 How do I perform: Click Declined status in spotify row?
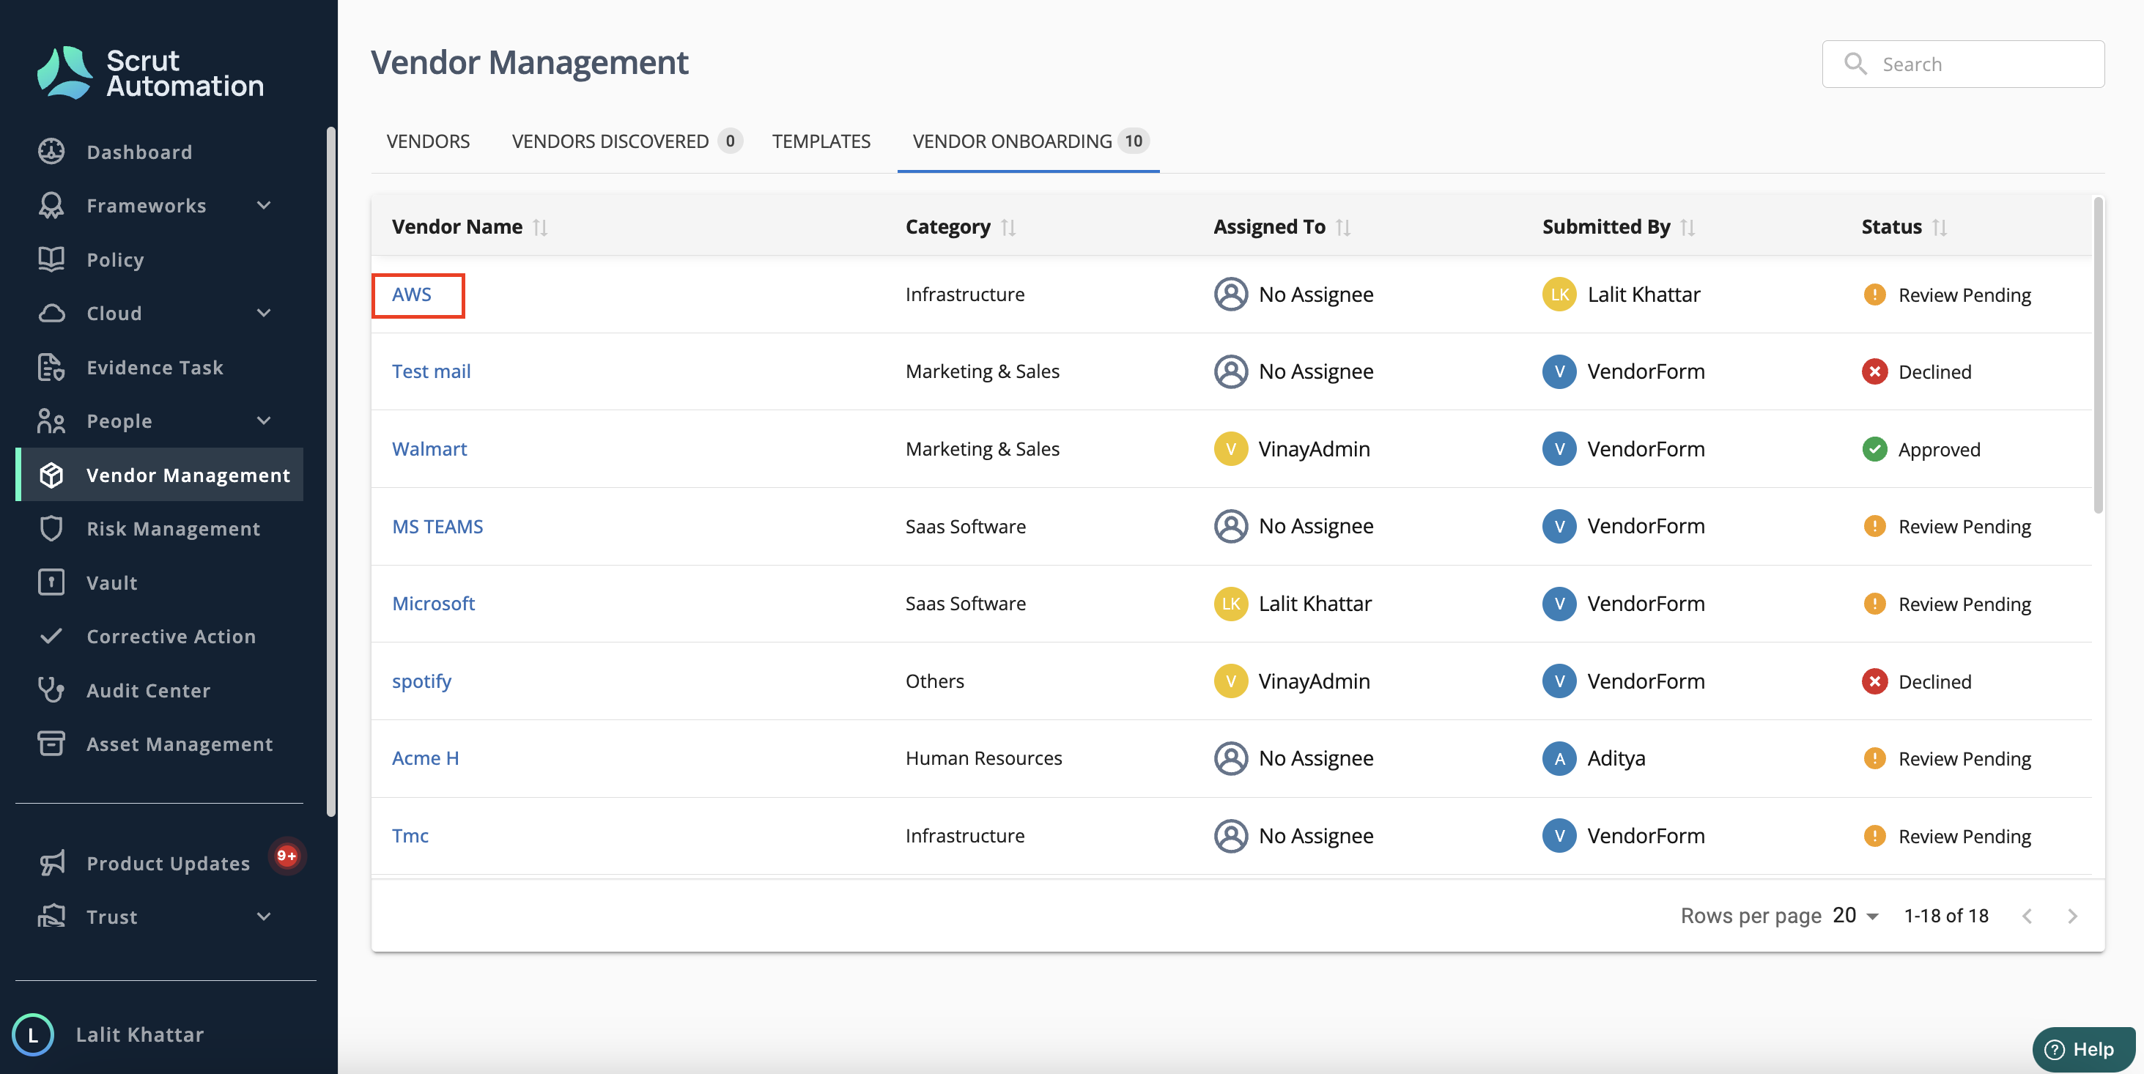tap(1916, 681)
